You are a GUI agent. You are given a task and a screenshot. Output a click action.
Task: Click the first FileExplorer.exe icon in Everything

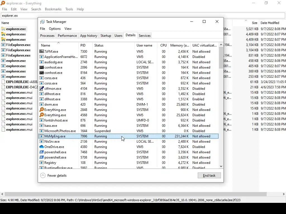click(x=3, y=45)
